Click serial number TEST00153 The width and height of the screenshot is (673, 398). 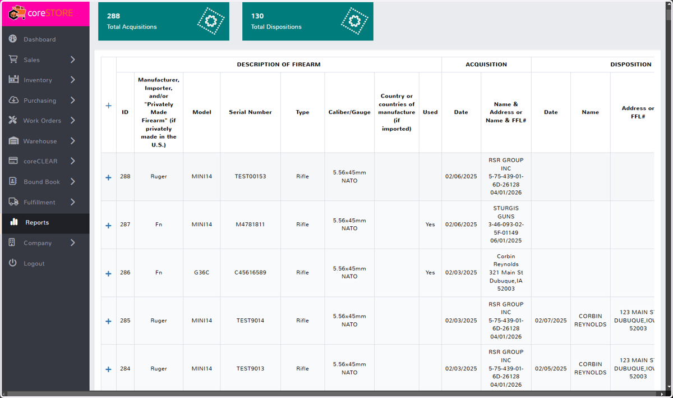(250, 176)
